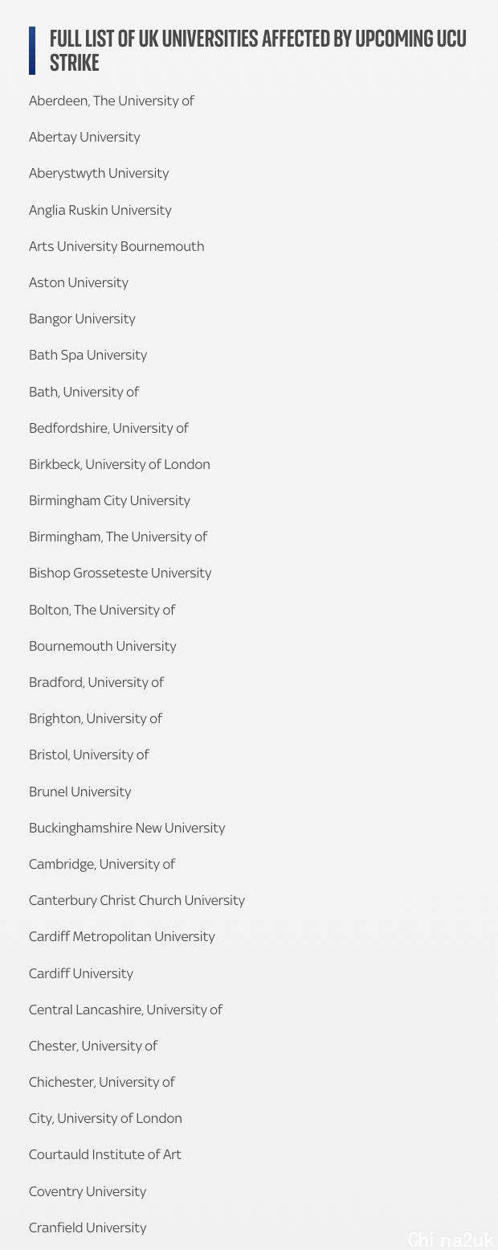498x1250 pixels.
Task: Click Bishop Grosseteste University entry
Action: pyautogui.click(x=120, y=574)
